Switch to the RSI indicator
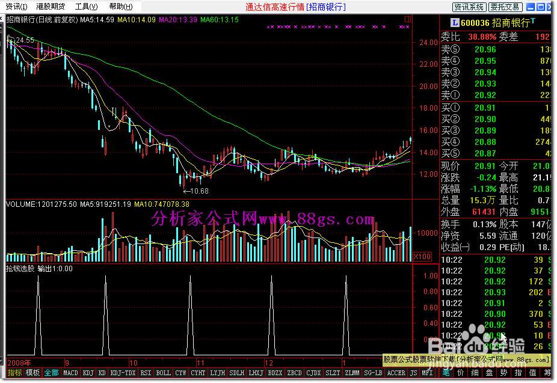 pyautogui.click(x=146, y=373)
